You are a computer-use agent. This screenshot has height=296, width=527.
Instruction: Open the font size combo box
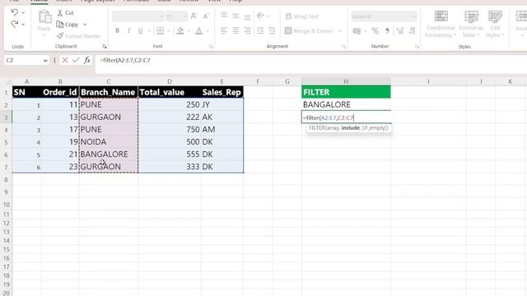(x=176, y=16)
